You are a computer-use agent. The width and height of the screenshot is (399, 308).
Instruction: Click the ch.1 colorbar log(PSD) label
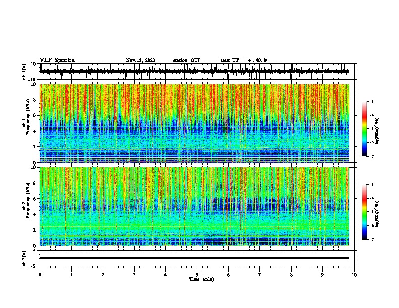377,131
